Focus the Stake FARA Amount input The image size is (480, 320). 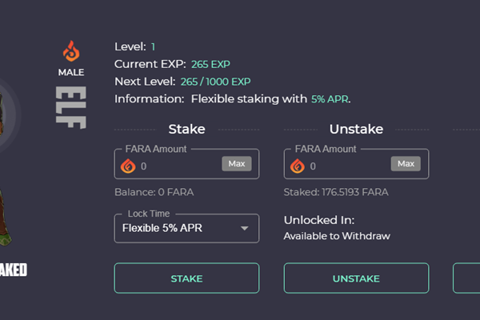(179, 166)
